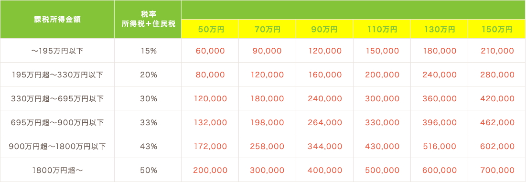Select the 50万円 column header
Screen dimensions: 526x182
tap(210, 29)
